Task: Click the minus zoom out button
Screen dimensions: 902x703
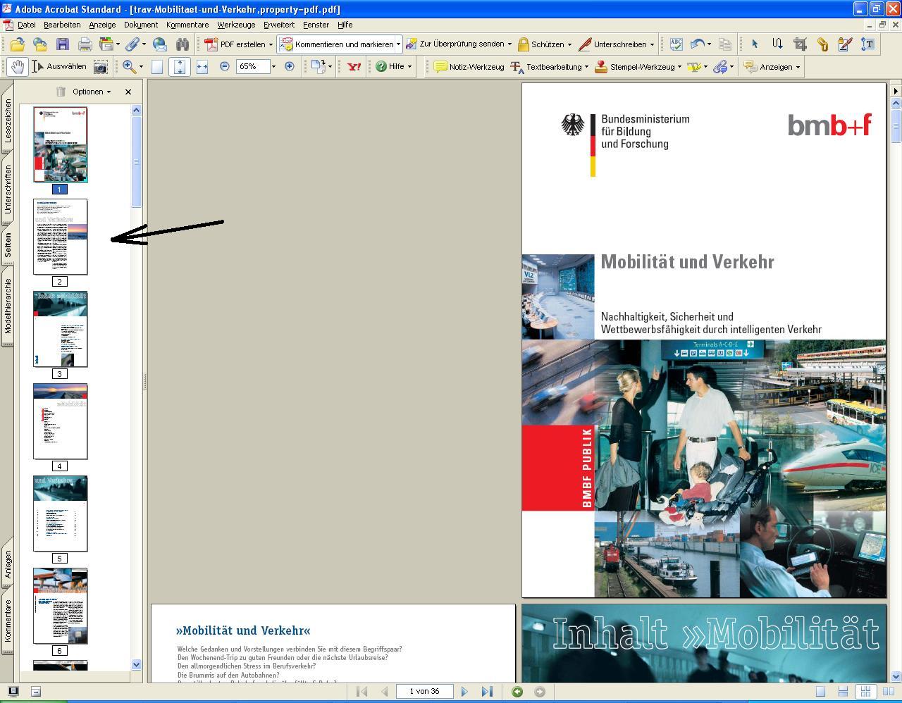Action: (x=225, y=67)
